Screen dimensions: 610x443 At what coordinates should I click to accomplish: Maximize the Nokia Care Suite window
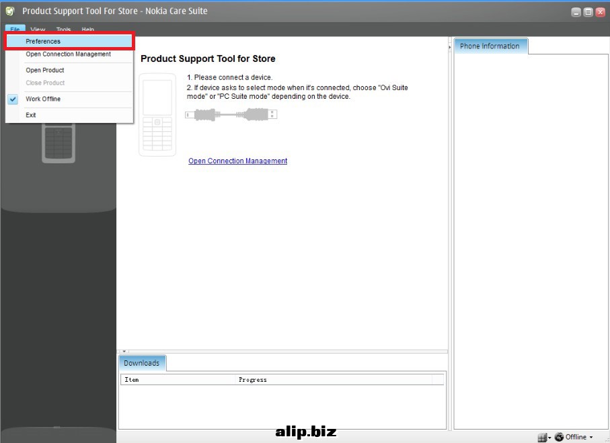[x=588, y=12]
